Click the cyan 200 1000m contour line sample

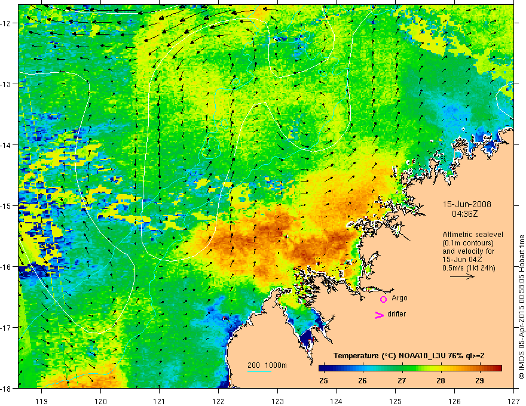[x=259, y=371]
